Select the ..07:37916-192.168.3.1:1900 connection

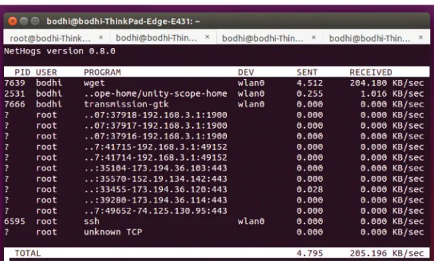[x=156, y=136]
